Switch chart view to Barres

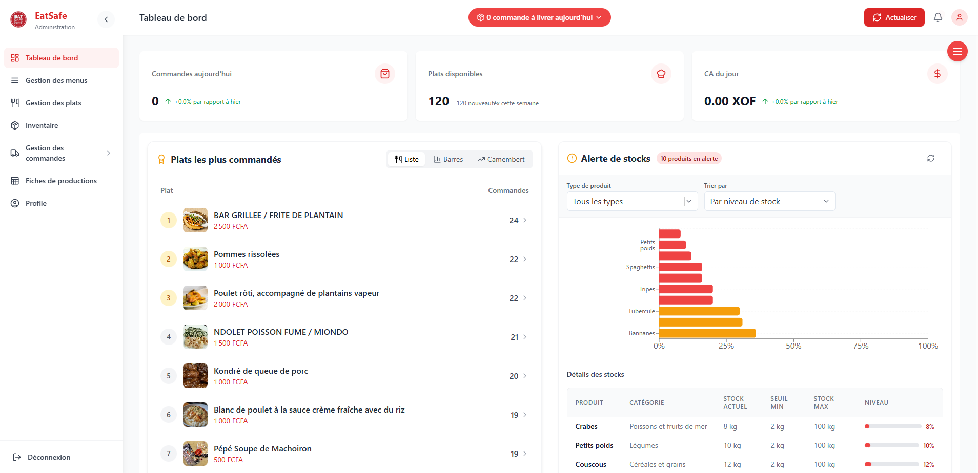[448, 159]
